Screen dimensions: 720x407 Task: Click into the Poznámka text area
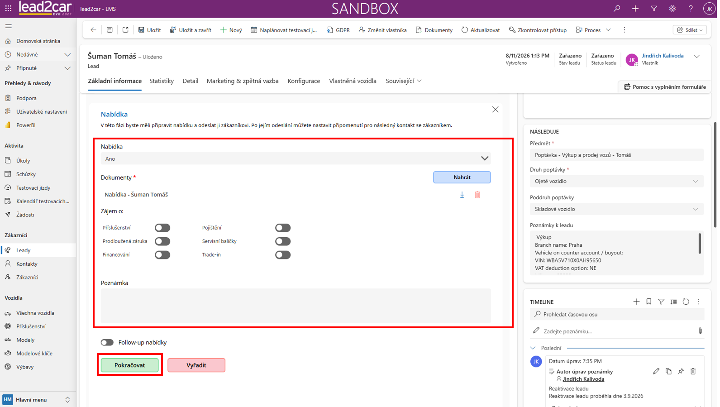pyautogui.click(x=296, y=306)
